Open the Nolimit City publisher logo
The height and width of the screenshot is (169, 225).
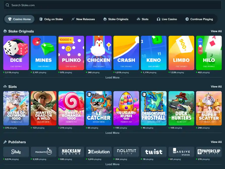point(126,152)
